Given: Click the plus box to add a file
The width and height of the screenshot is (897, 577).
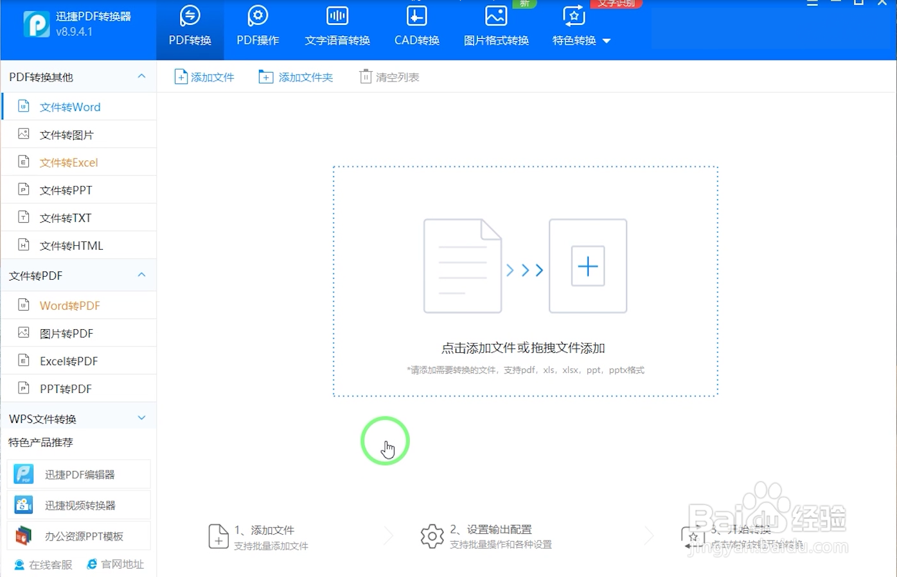Looking at the screenshot, I should [x=588, y=266].
